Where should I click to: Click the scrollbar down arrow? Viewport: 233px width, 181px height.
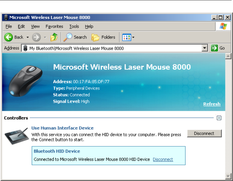click(228, 176)
